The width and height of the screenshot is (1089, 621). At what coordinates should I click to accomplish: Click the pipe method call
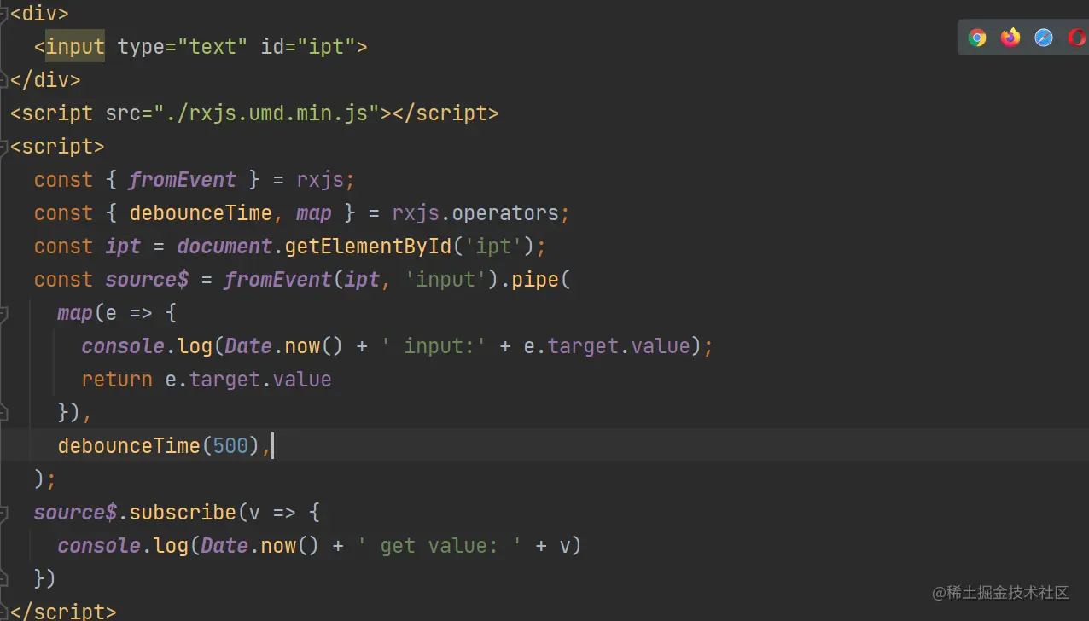click(x=535, y=280)
